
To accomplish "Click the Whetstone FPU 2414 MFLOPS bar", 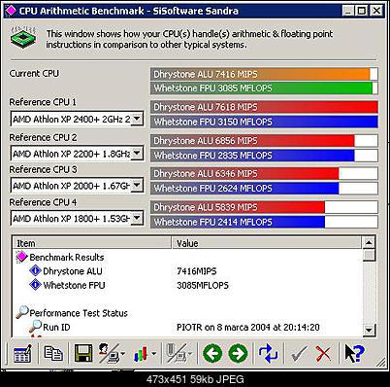I will click(x=264, y=222).
